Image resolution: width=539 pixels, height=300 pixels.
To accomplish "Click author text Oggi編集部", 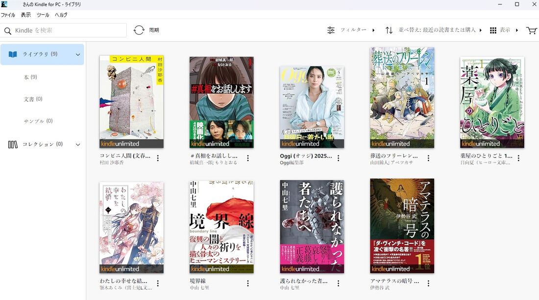I will click(x=292, y=162).
